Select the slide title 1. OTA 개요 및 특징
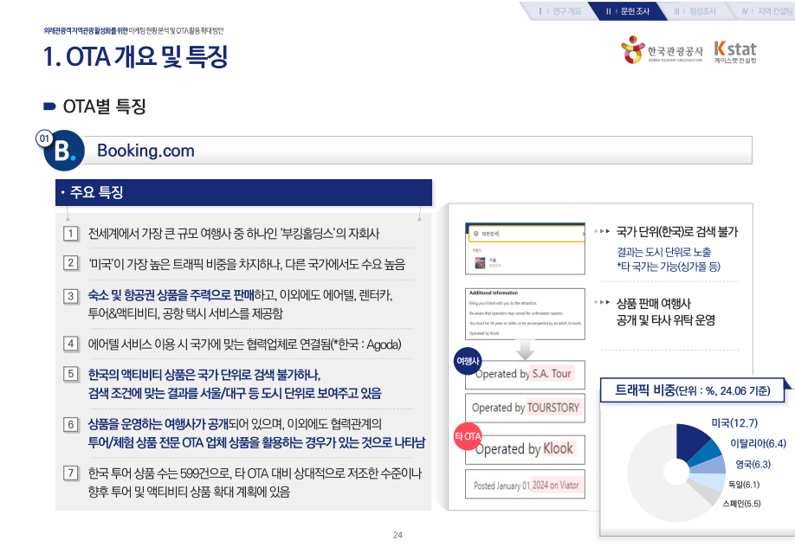Image resolution: width=795 pixels, height=560 pixels. 136,56
